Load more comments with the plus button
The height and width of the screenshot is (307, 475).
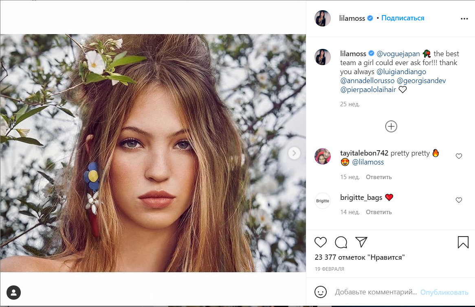tap(391, 127)
